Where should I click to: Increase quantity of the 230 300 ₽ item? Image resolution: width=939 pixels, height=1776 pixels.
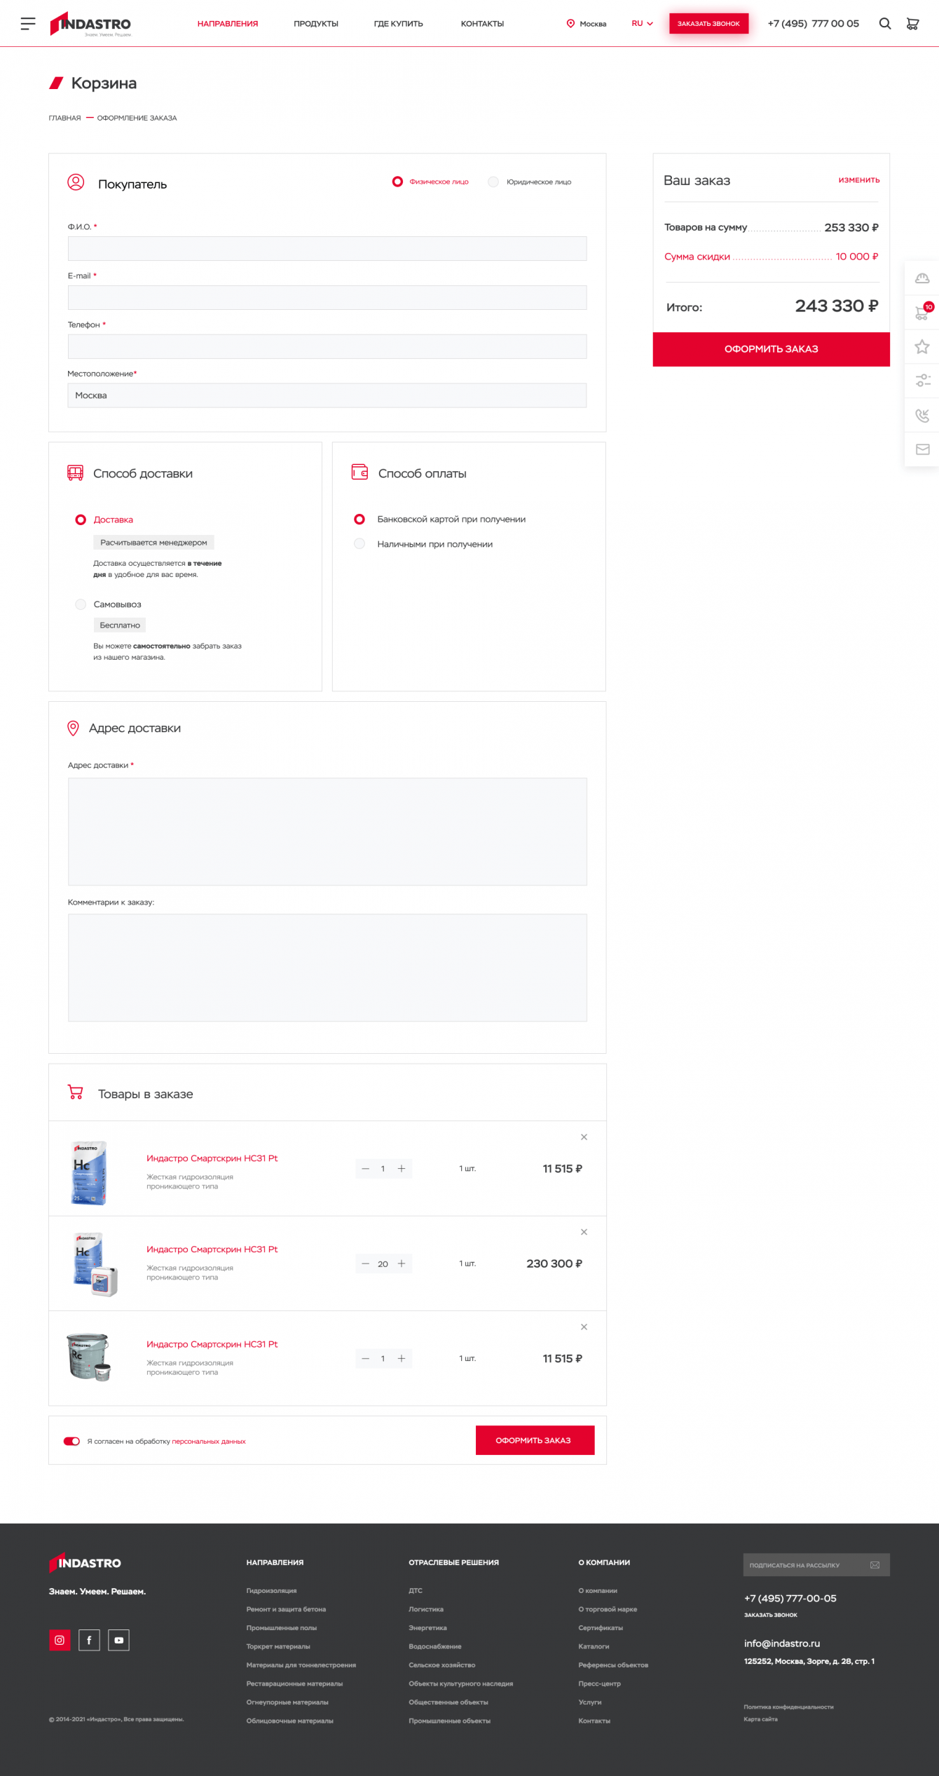click(402, 1263)
